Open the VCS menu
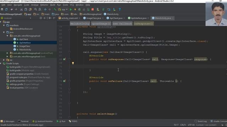The image size is (227, 127). click(x=72, y=5)
